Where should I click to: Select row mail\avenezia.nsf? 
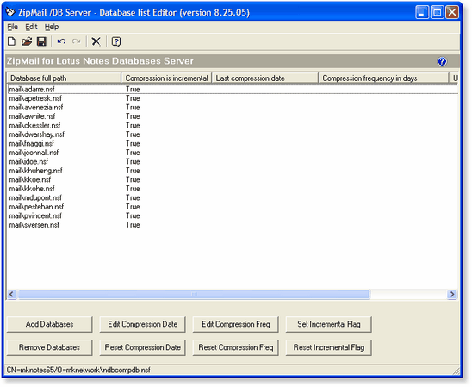click(x=233, y=107)
